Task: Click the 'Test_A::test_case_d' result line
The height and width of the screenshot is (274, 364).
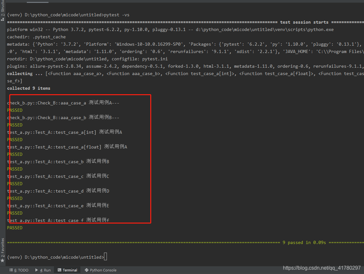Action: coord(58,191)
